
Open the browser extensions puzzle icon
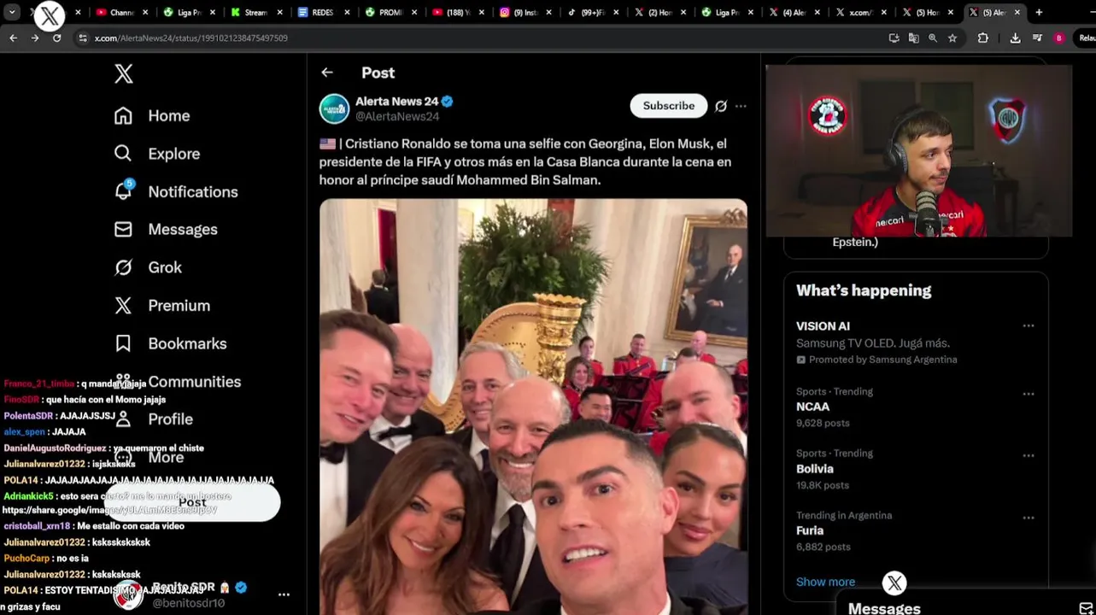tap(982, 38)
